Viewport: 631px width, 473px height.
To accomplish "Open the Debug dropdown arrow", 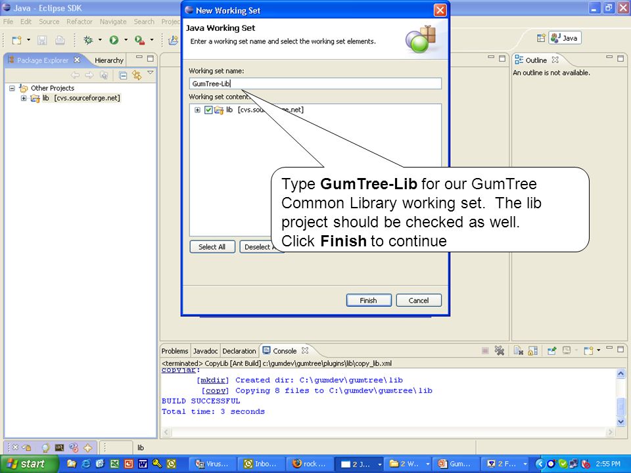I will tap(100, 40).
